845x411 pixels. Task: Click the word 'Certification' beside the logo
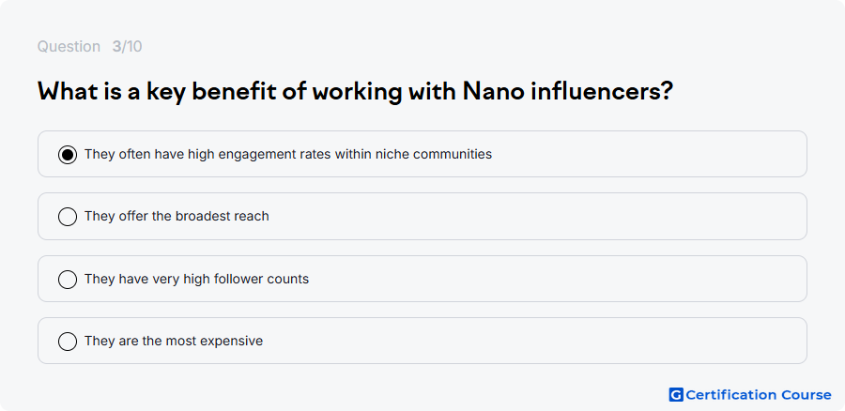point(731,395)
